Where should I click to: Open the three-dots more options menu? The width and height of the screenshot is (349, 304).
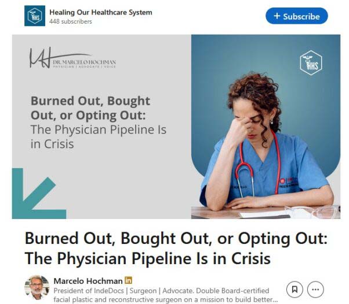point(315,290)
